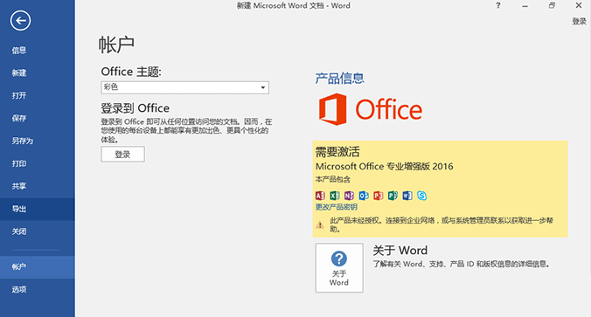Click the Skype for Business icon
The image size is (591, 317).
tap(421, 196)
